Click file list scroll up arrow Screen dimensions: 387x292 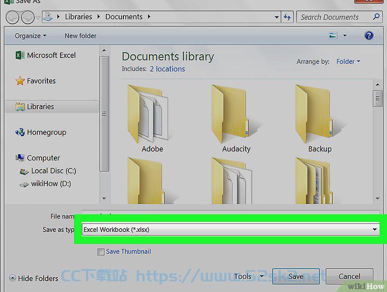(x=377, y=85)
